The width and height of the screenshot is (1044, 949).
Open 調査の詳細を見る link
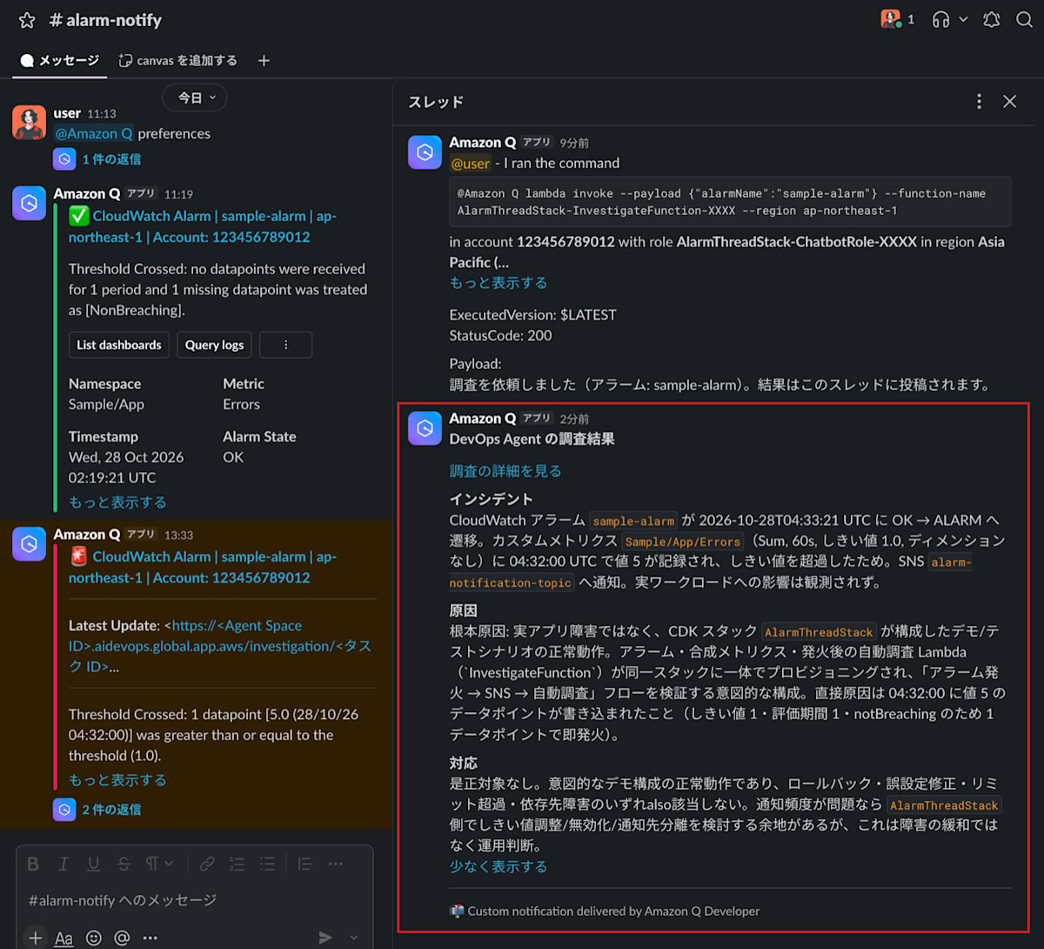pos(505,471)
